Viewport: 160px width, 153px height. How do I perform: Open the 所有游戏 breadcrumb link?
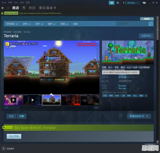(8, 32)
